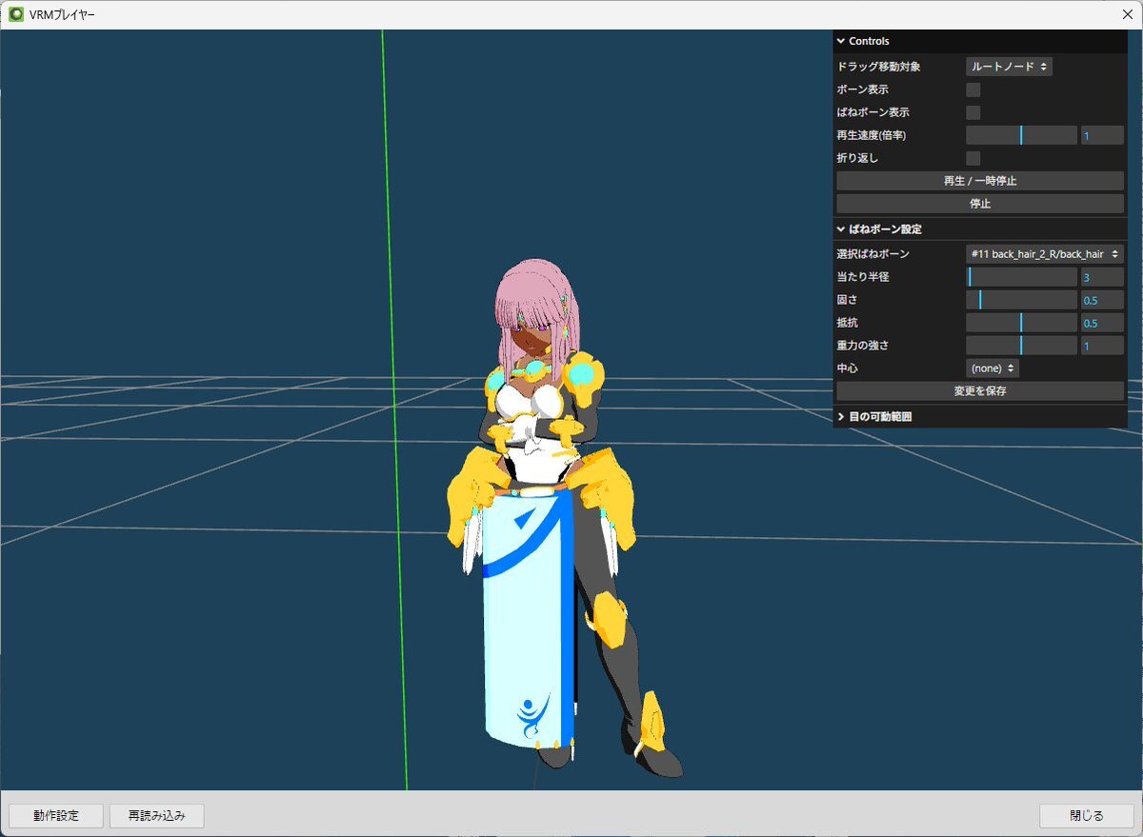The width and height of the screenshot is (1143, 837).
Task: Click the 変更を保存 button
Action: point(980,391)
